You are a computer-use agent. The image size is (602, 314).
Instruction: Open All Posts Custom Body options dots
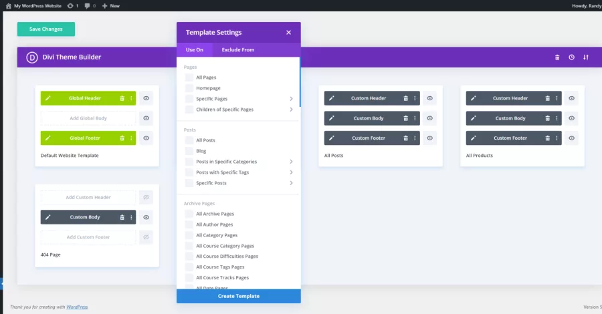415,118
